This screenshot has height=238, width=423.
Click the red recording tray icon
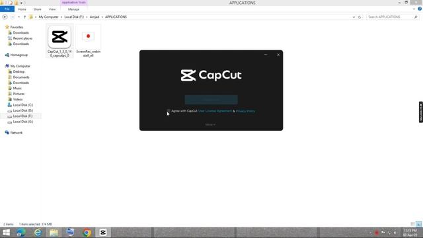pyautogui.click(x=377, y=233)
